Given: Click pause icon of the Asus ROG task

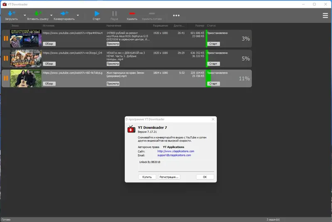Looking at the screenshot, I should point(6,38).
